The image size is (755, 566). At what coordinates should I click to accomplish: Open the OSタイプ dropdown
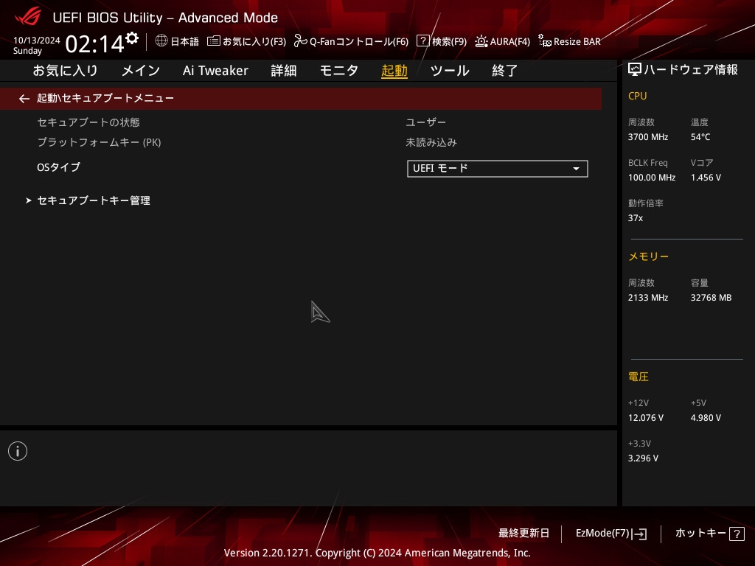498,169
